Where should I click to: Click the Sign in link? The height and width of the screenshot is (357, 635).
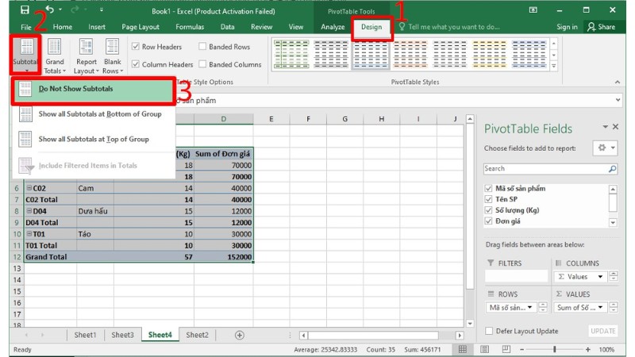pyautogui.click(x=567, y=26)
